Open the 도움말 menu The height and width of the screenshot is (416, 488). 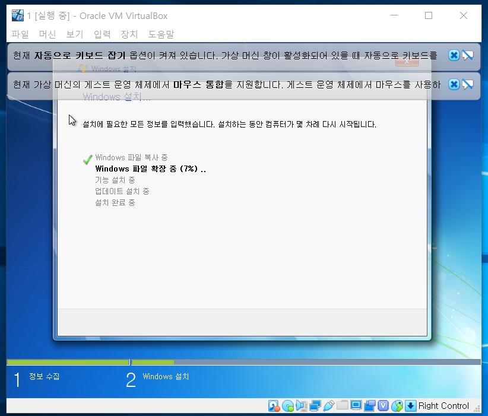[x=161, y=34]
